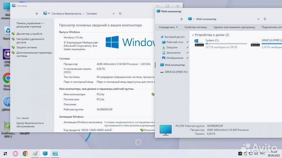Open Диспетчер устройств

(29, 34)
